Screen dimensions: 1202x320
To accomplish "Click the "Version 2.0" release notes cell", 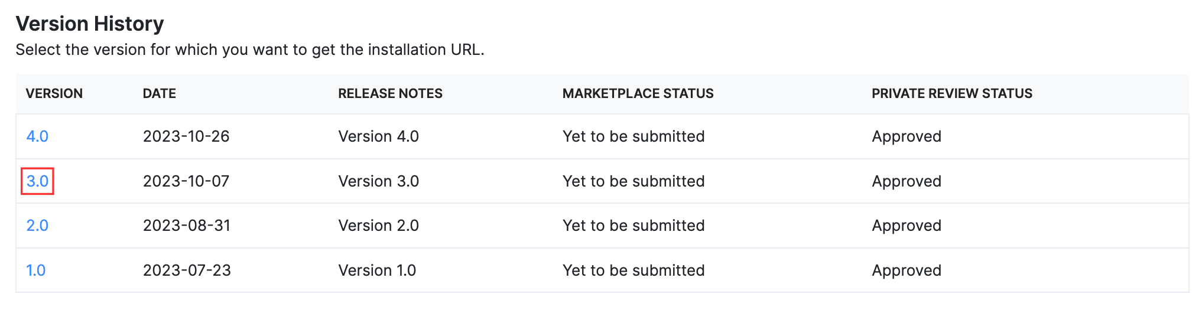I will click(x=378, y=226).
